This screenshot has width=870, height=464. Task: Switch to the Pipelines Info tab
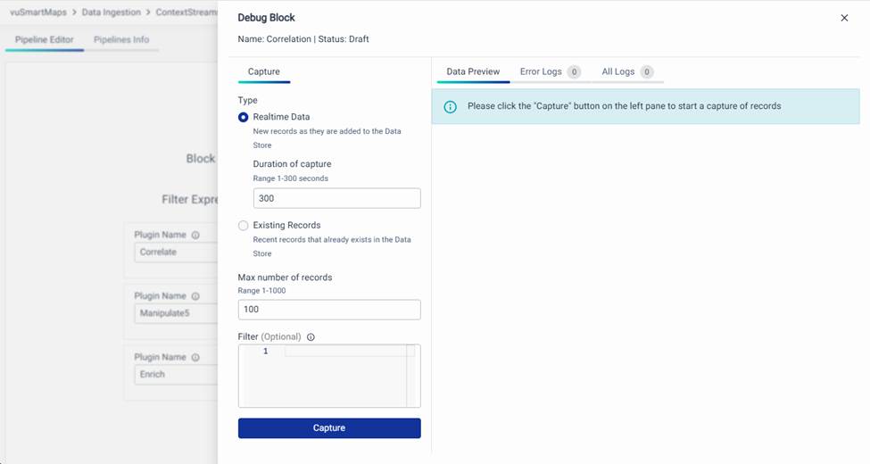tap(121, 39)
